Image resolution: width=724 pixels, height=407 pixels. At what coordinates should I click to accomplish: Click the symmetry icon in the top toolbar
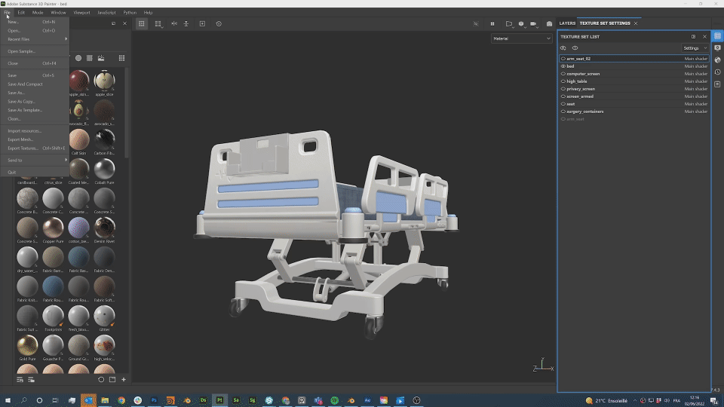coord(174,23)
